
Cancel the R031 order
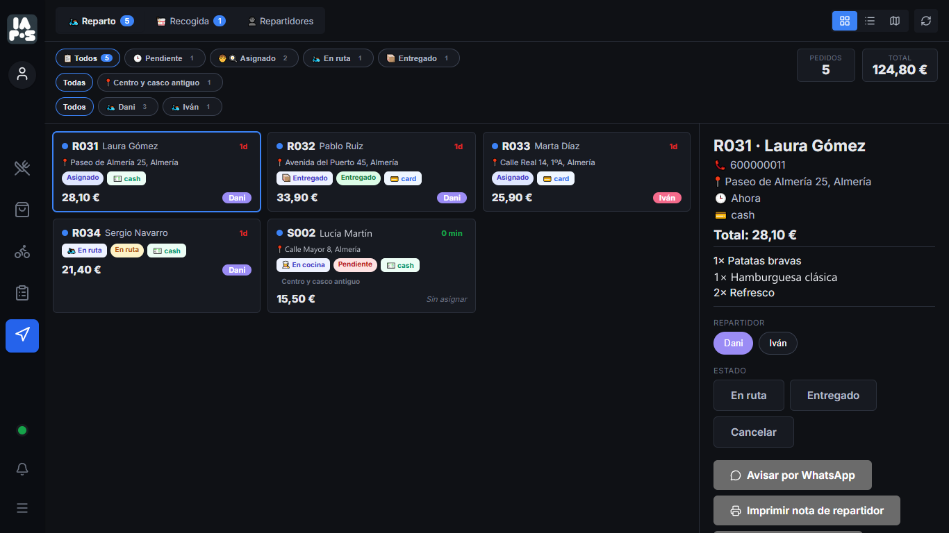click(754, 432)
